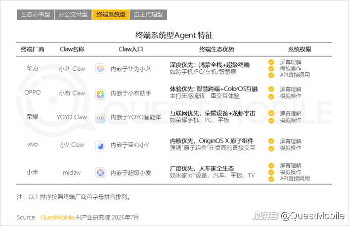Click the 广度优先 人车家全生态 text
The width and height of the screenshot is (349, 226).
click(202, 168)
